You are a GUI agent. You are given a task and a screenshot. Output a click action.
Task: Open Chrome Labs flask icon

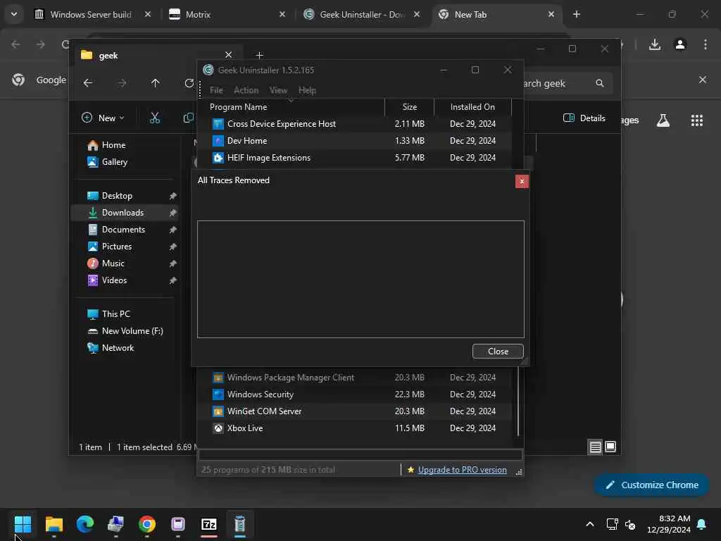point(663,120)
